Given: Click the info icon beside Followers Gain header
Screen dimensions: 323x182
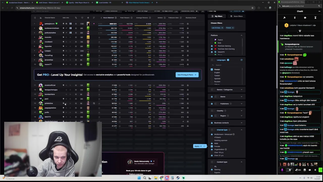Looking at the screenshot, I should 181,18.
